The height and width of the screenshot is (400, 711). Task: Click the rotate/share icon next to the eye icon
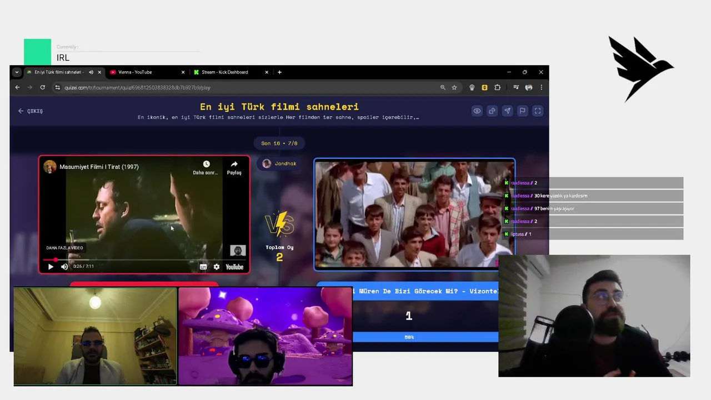point(492,111)
